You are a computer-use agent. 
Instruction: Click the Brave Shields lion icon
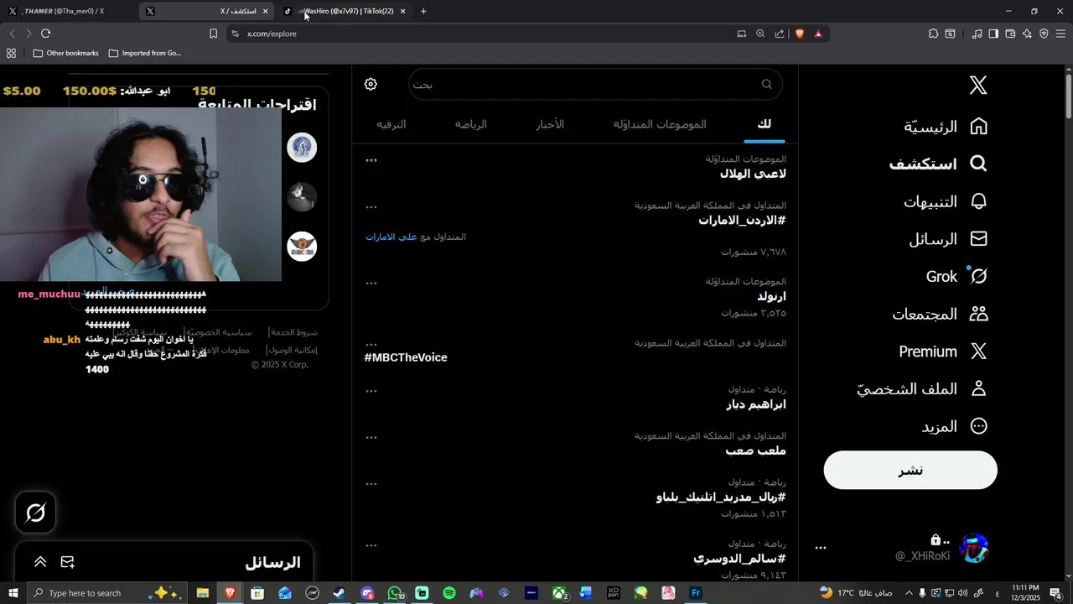(799, 34)
